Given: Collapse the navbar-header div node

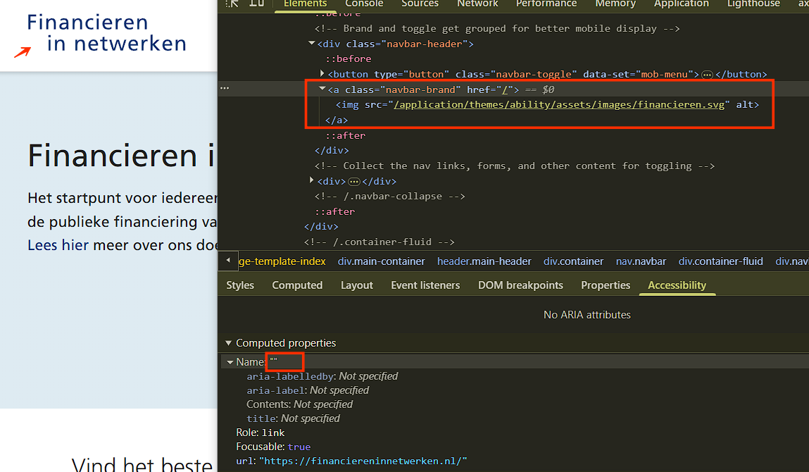Looking at the screenshot, I should (x=312, y=44).
